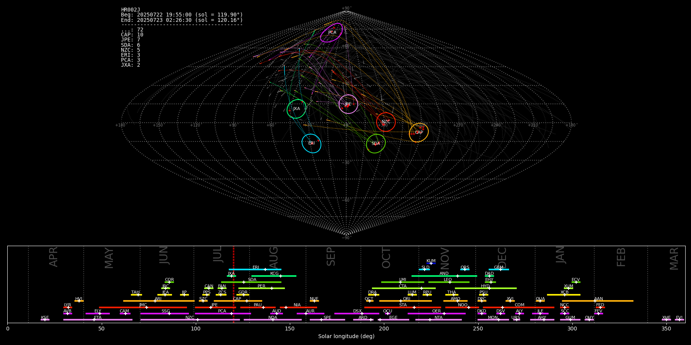Select the SDA green radiant circle on map
The height and width of the screenshot is (345, 691).
[376, 144]
